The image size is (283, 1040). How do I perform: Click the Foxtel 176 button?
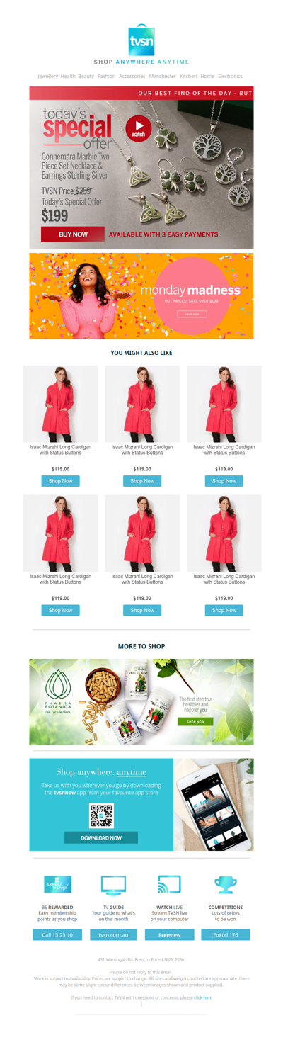point(226,935)
